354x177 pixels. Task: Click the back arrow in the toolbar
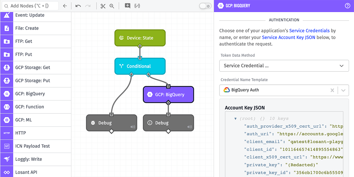65,6
